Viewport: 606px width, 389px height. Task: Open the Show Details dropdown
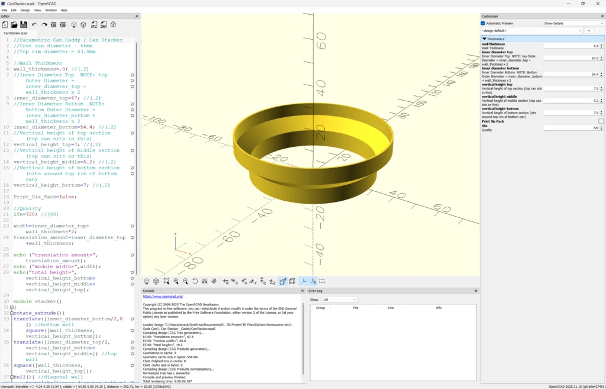pyautogui.click(x=573, y=23)
